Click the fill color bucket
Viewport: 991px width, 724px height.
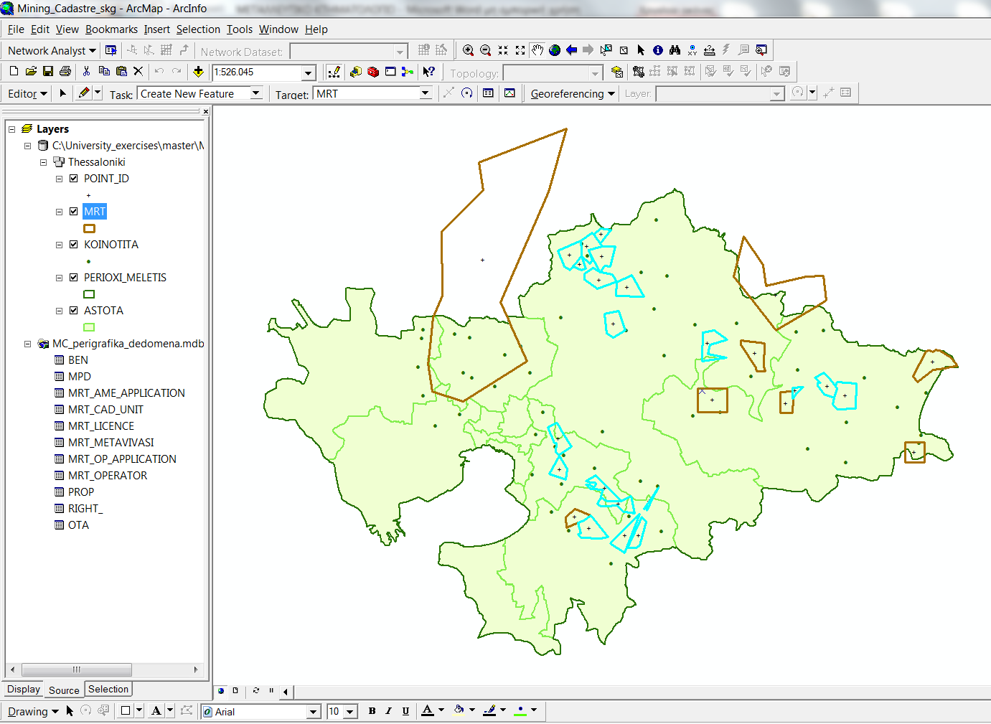click(x=459, y=710)
